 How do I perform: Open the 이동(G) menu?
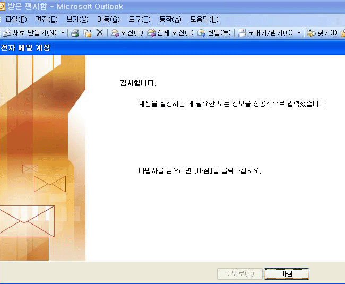108,20
